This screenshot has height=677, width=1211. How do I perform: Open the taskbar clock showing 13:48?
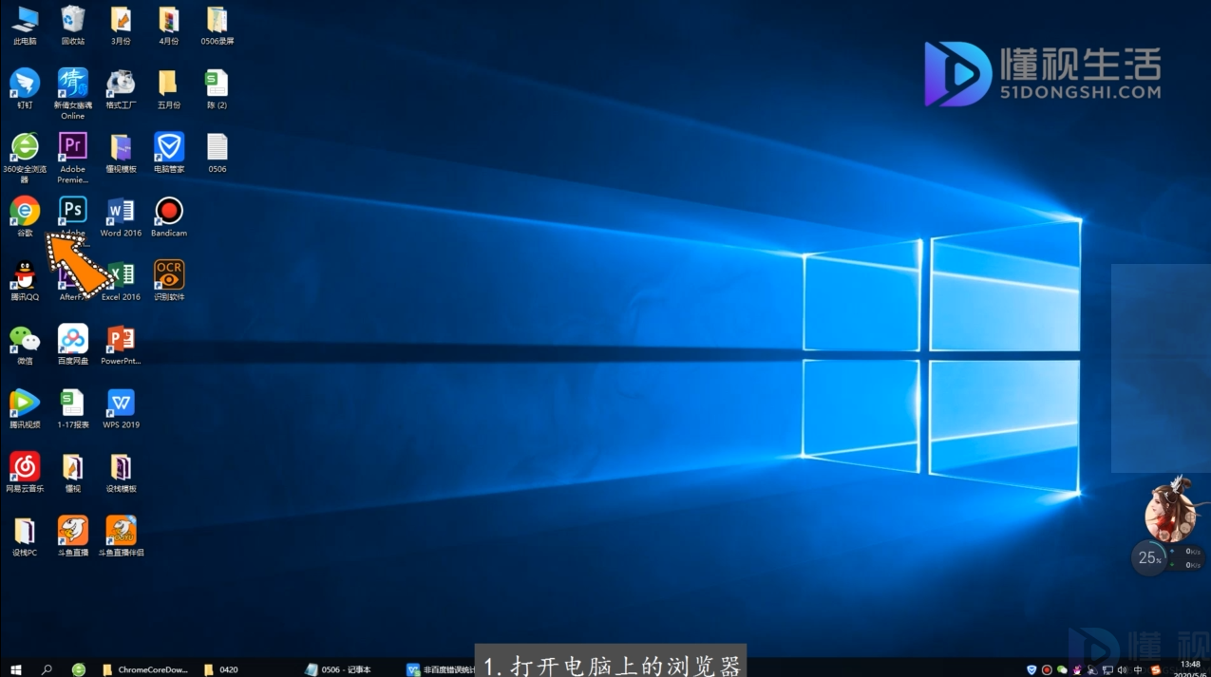1189,669
